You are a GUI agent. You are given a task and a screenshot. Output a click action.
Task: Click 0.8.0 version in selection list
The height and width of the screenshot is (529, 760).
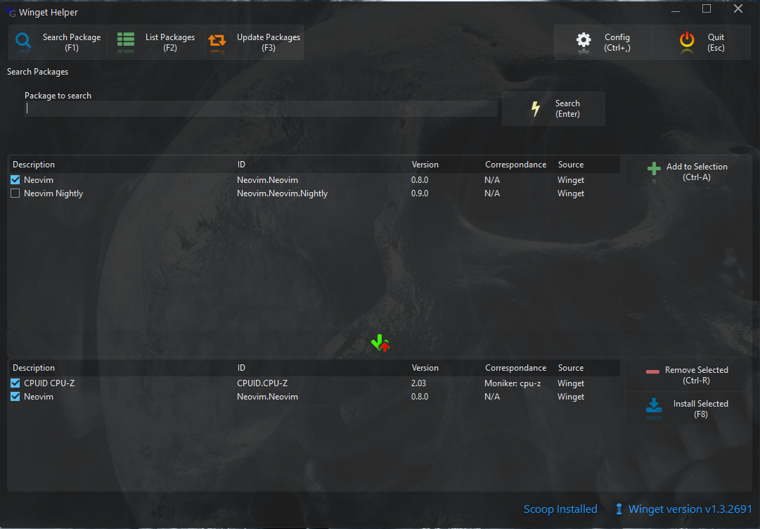point(420,397)
